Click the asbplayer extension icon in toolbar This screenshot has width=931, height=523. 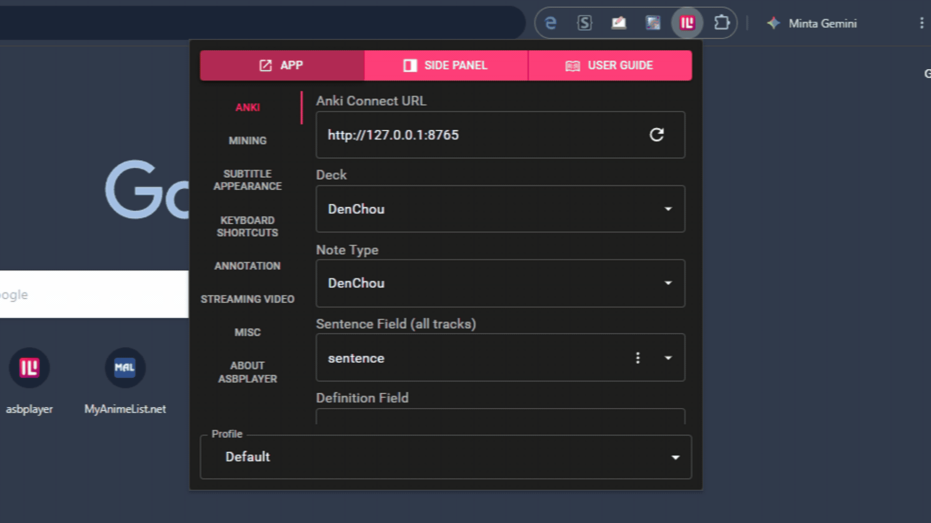pyautogui.click(x=687, y=23)
